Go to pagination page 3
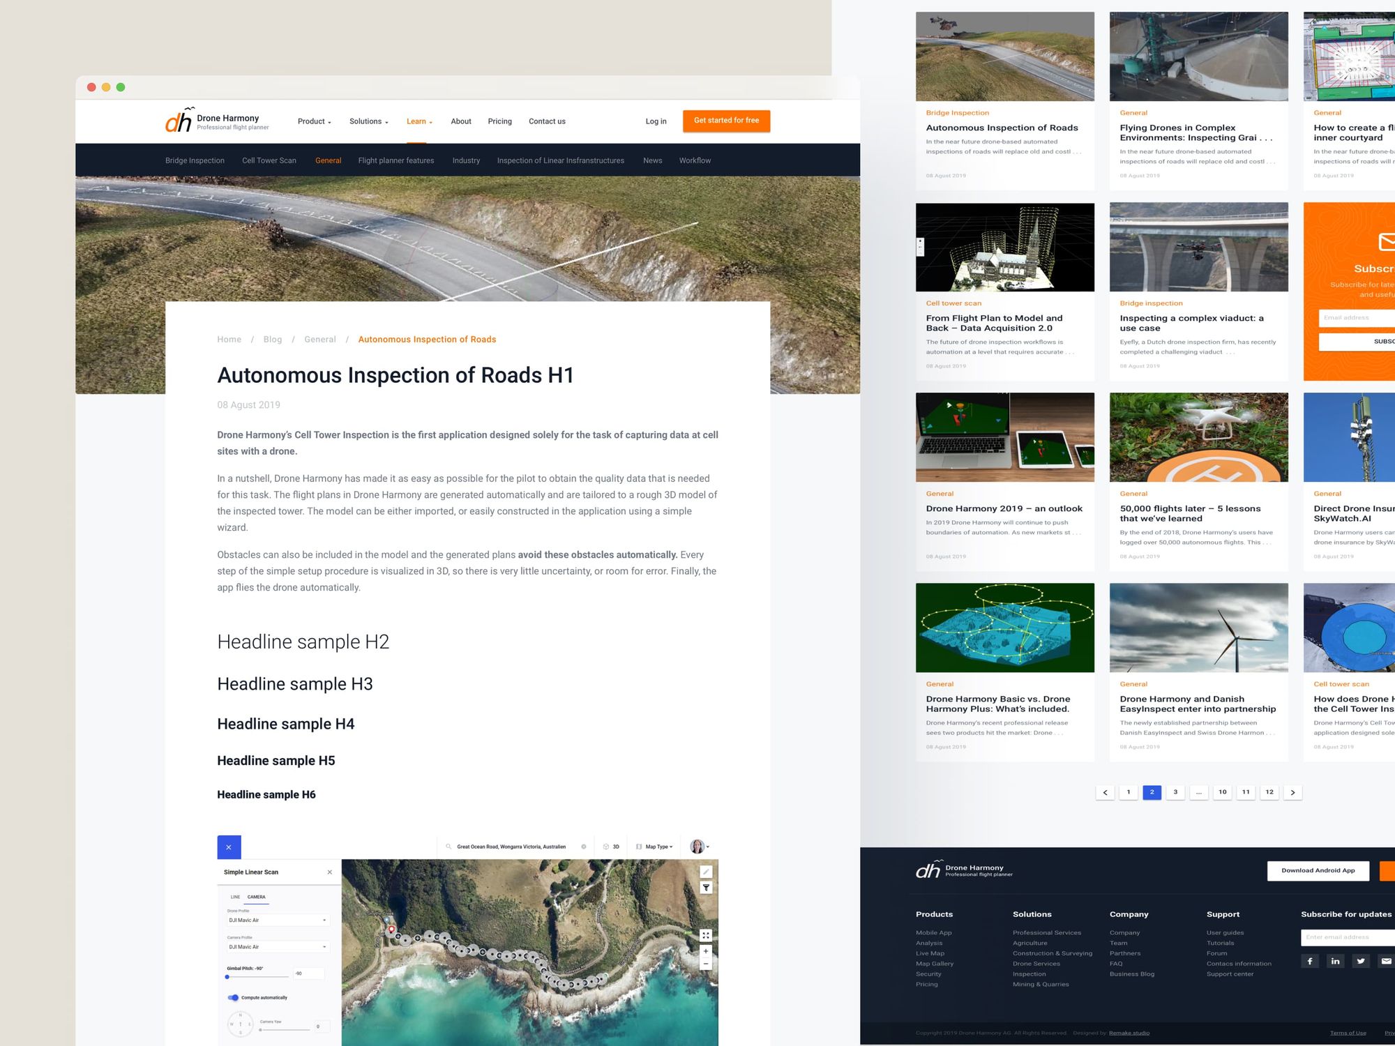Image resolution: width=1395 pixels, height=1046 pixels. 1175,792
